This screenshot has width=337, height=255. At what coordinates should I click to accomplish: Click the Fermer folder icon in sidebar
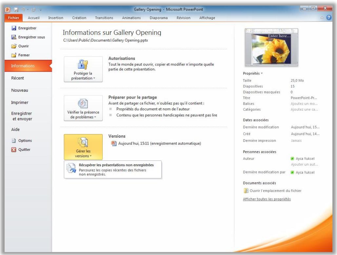[14, 55]
